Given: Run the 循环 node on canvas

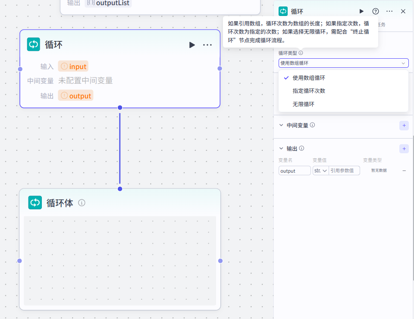Looking at the screenshot, I should [x=192, y=45].
